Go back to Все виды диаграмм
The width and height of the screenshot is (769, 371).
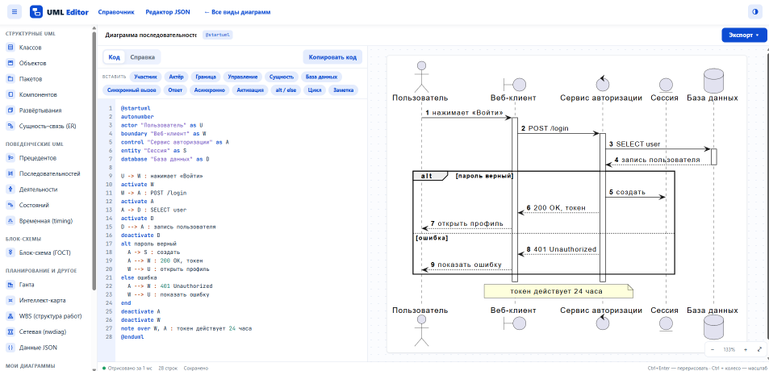tap(237, 12)
